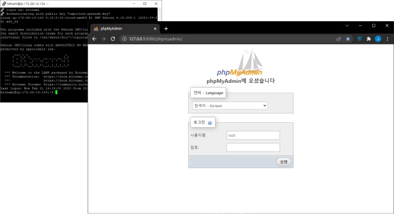This screenshot has height=214, width=394.
Task: Open the Extensions puzzle piece menu
Action: (x=369, y=38)
